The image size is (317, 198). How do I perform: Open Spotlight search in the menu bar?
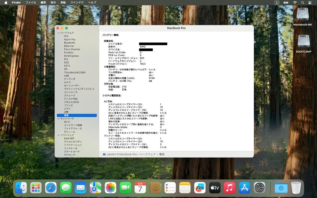303,2
